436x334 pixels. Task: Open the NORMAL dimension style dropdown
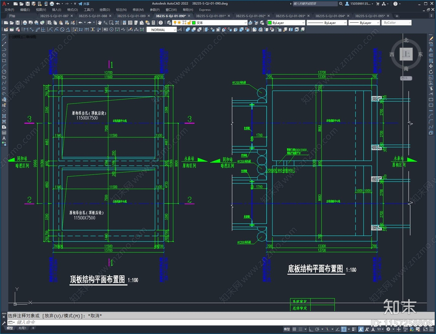(162, 30)
